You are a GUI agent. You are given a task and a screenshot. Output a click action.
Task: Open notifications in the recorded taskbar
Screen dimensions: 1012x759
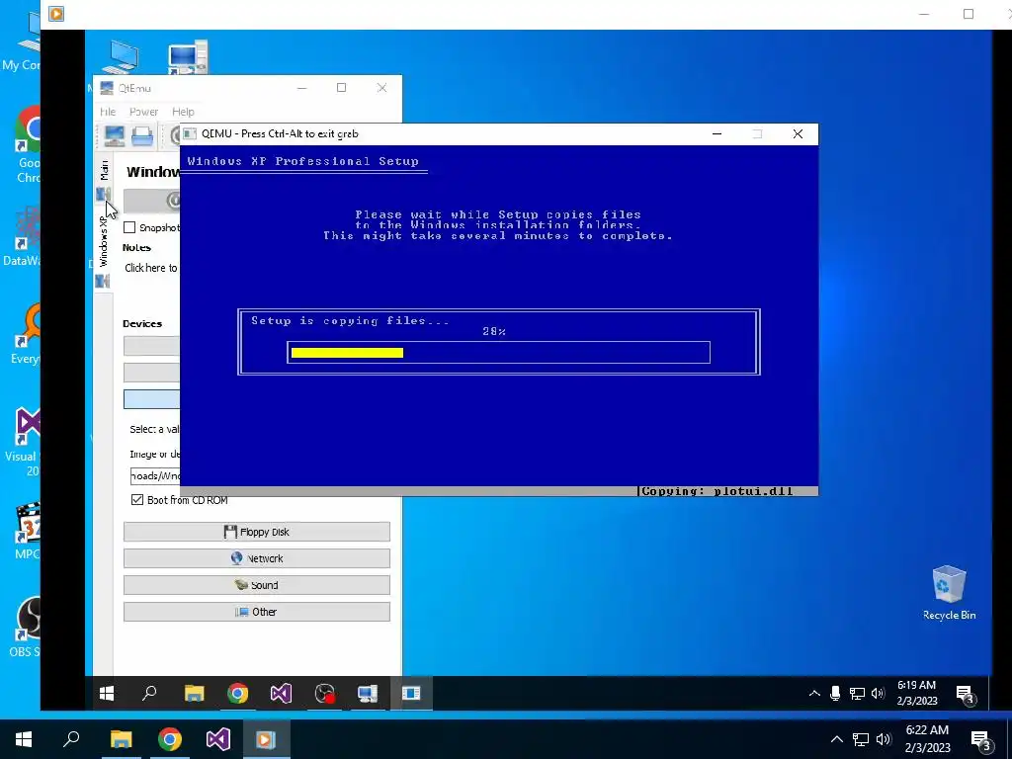[967, 695]
